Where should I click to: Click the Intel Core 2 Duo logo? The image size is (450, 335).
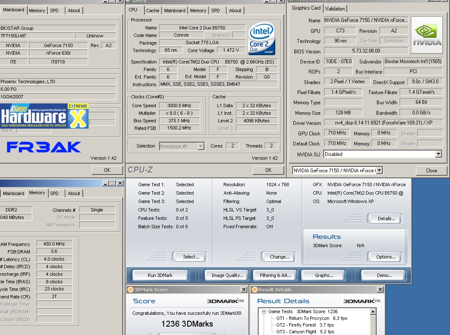pos(262,39)
